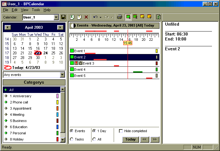Image resolution: width=220 pixels, height=151 pixels.
Task: Create a new event with the E page icon
Action: pos(72,17)
